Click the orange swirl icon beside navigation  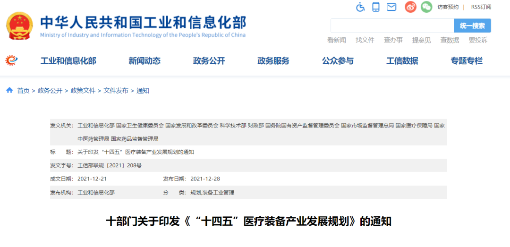(x=11, y=60)
